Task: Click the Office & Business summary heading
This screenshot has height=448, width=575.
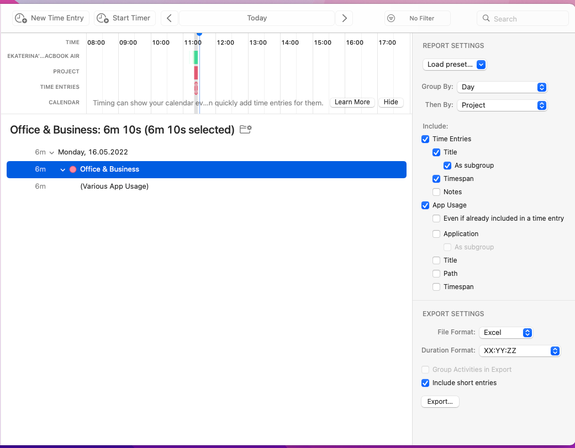Action: 122,130
